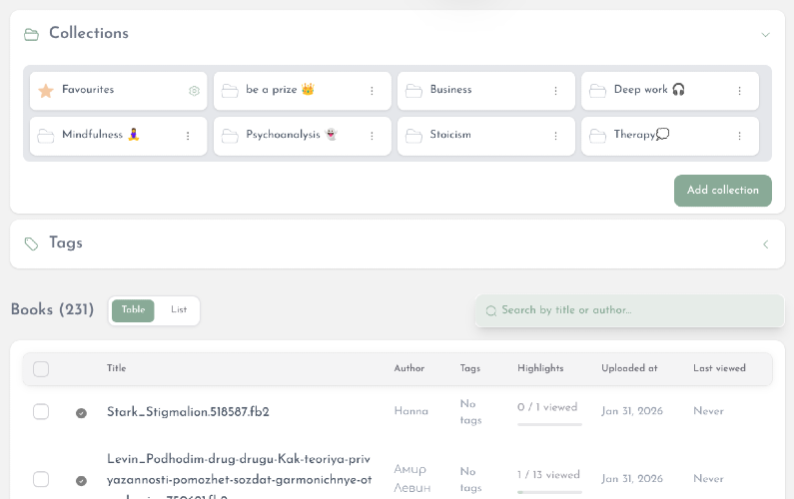Switch books view to List
Viewport: 794px width, 499px height.
[179, 310]
